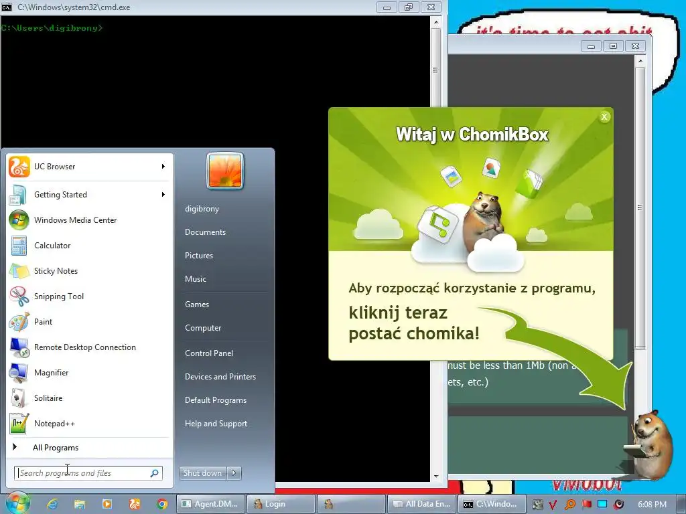
Task: Open Devices and Printers
Action: tap(220, 377)
